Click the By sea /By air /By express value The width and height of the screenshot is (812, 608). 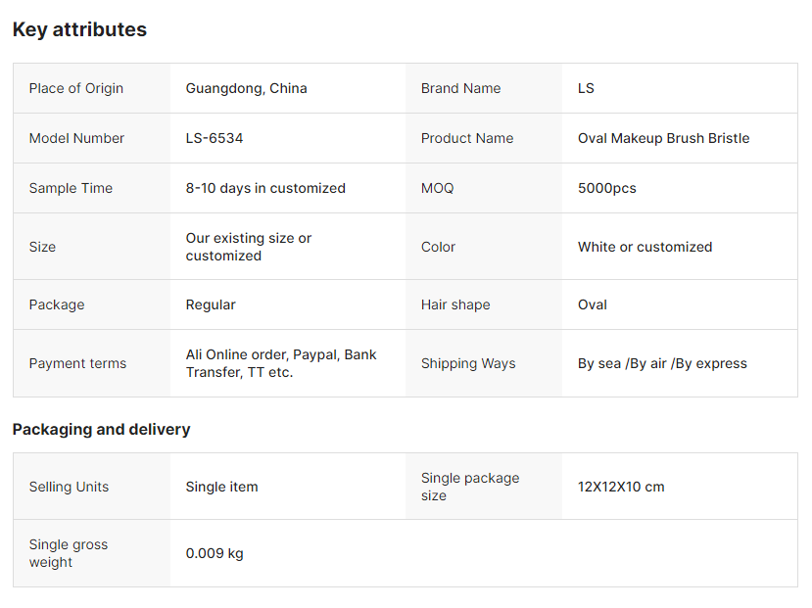pos(662,363)
